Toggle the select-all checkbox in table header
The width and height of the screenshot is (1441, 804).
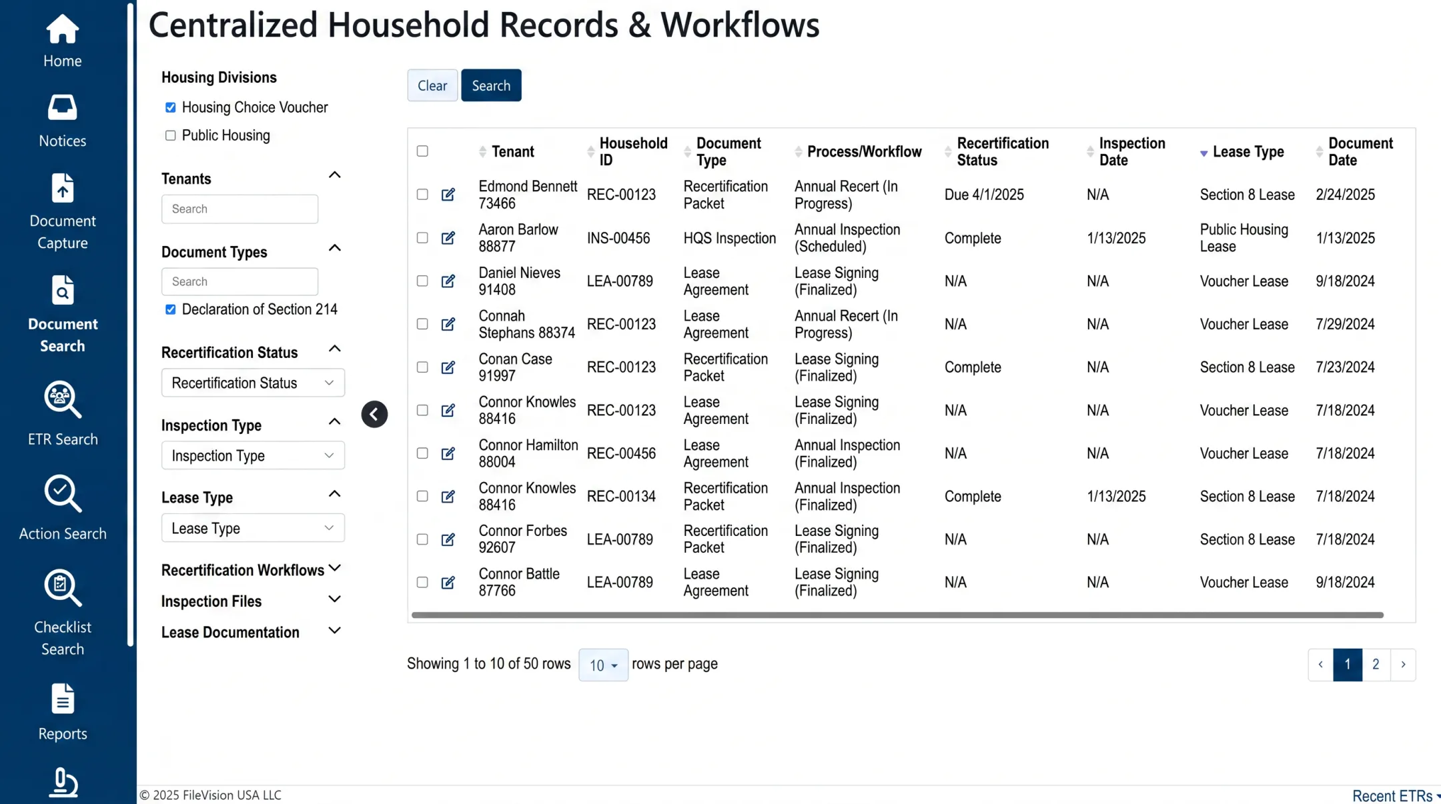422,151
